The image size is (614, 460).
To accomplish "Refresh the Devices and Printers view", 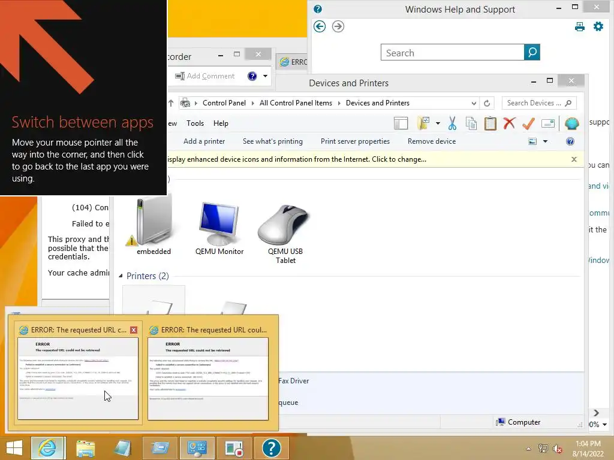I will coord(487,103).
